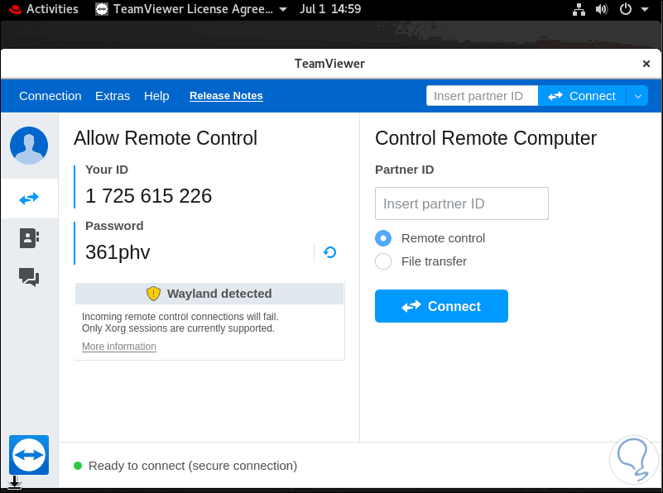
Task: Open the More information link
Action: pos(119,347)
